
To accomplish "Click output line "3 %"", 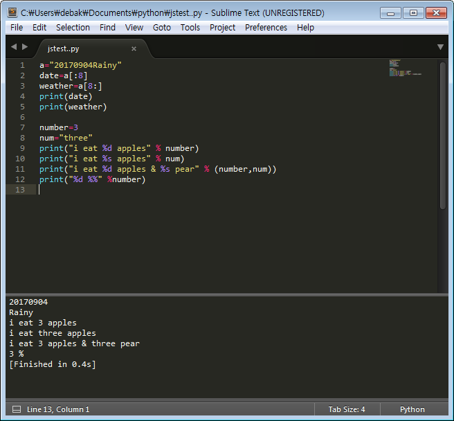I will (17, 354).
